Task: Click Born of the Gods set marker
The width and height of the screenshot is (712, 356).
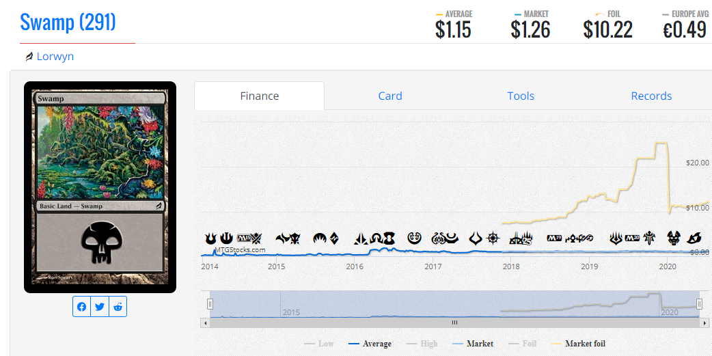Action: point(210,238)
